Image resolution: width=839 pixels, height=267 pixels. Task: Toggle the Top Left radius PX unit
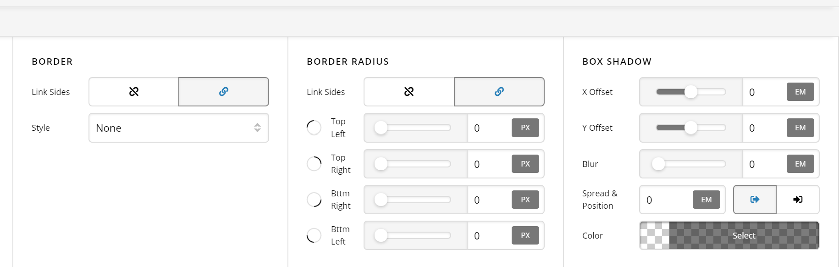pos(525,128)
